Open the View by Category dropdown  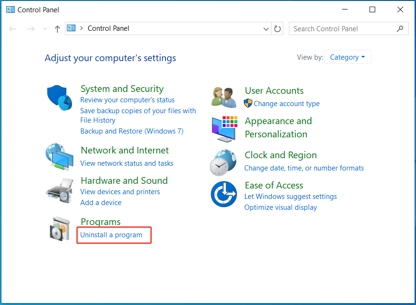click(x=347, y=57)
